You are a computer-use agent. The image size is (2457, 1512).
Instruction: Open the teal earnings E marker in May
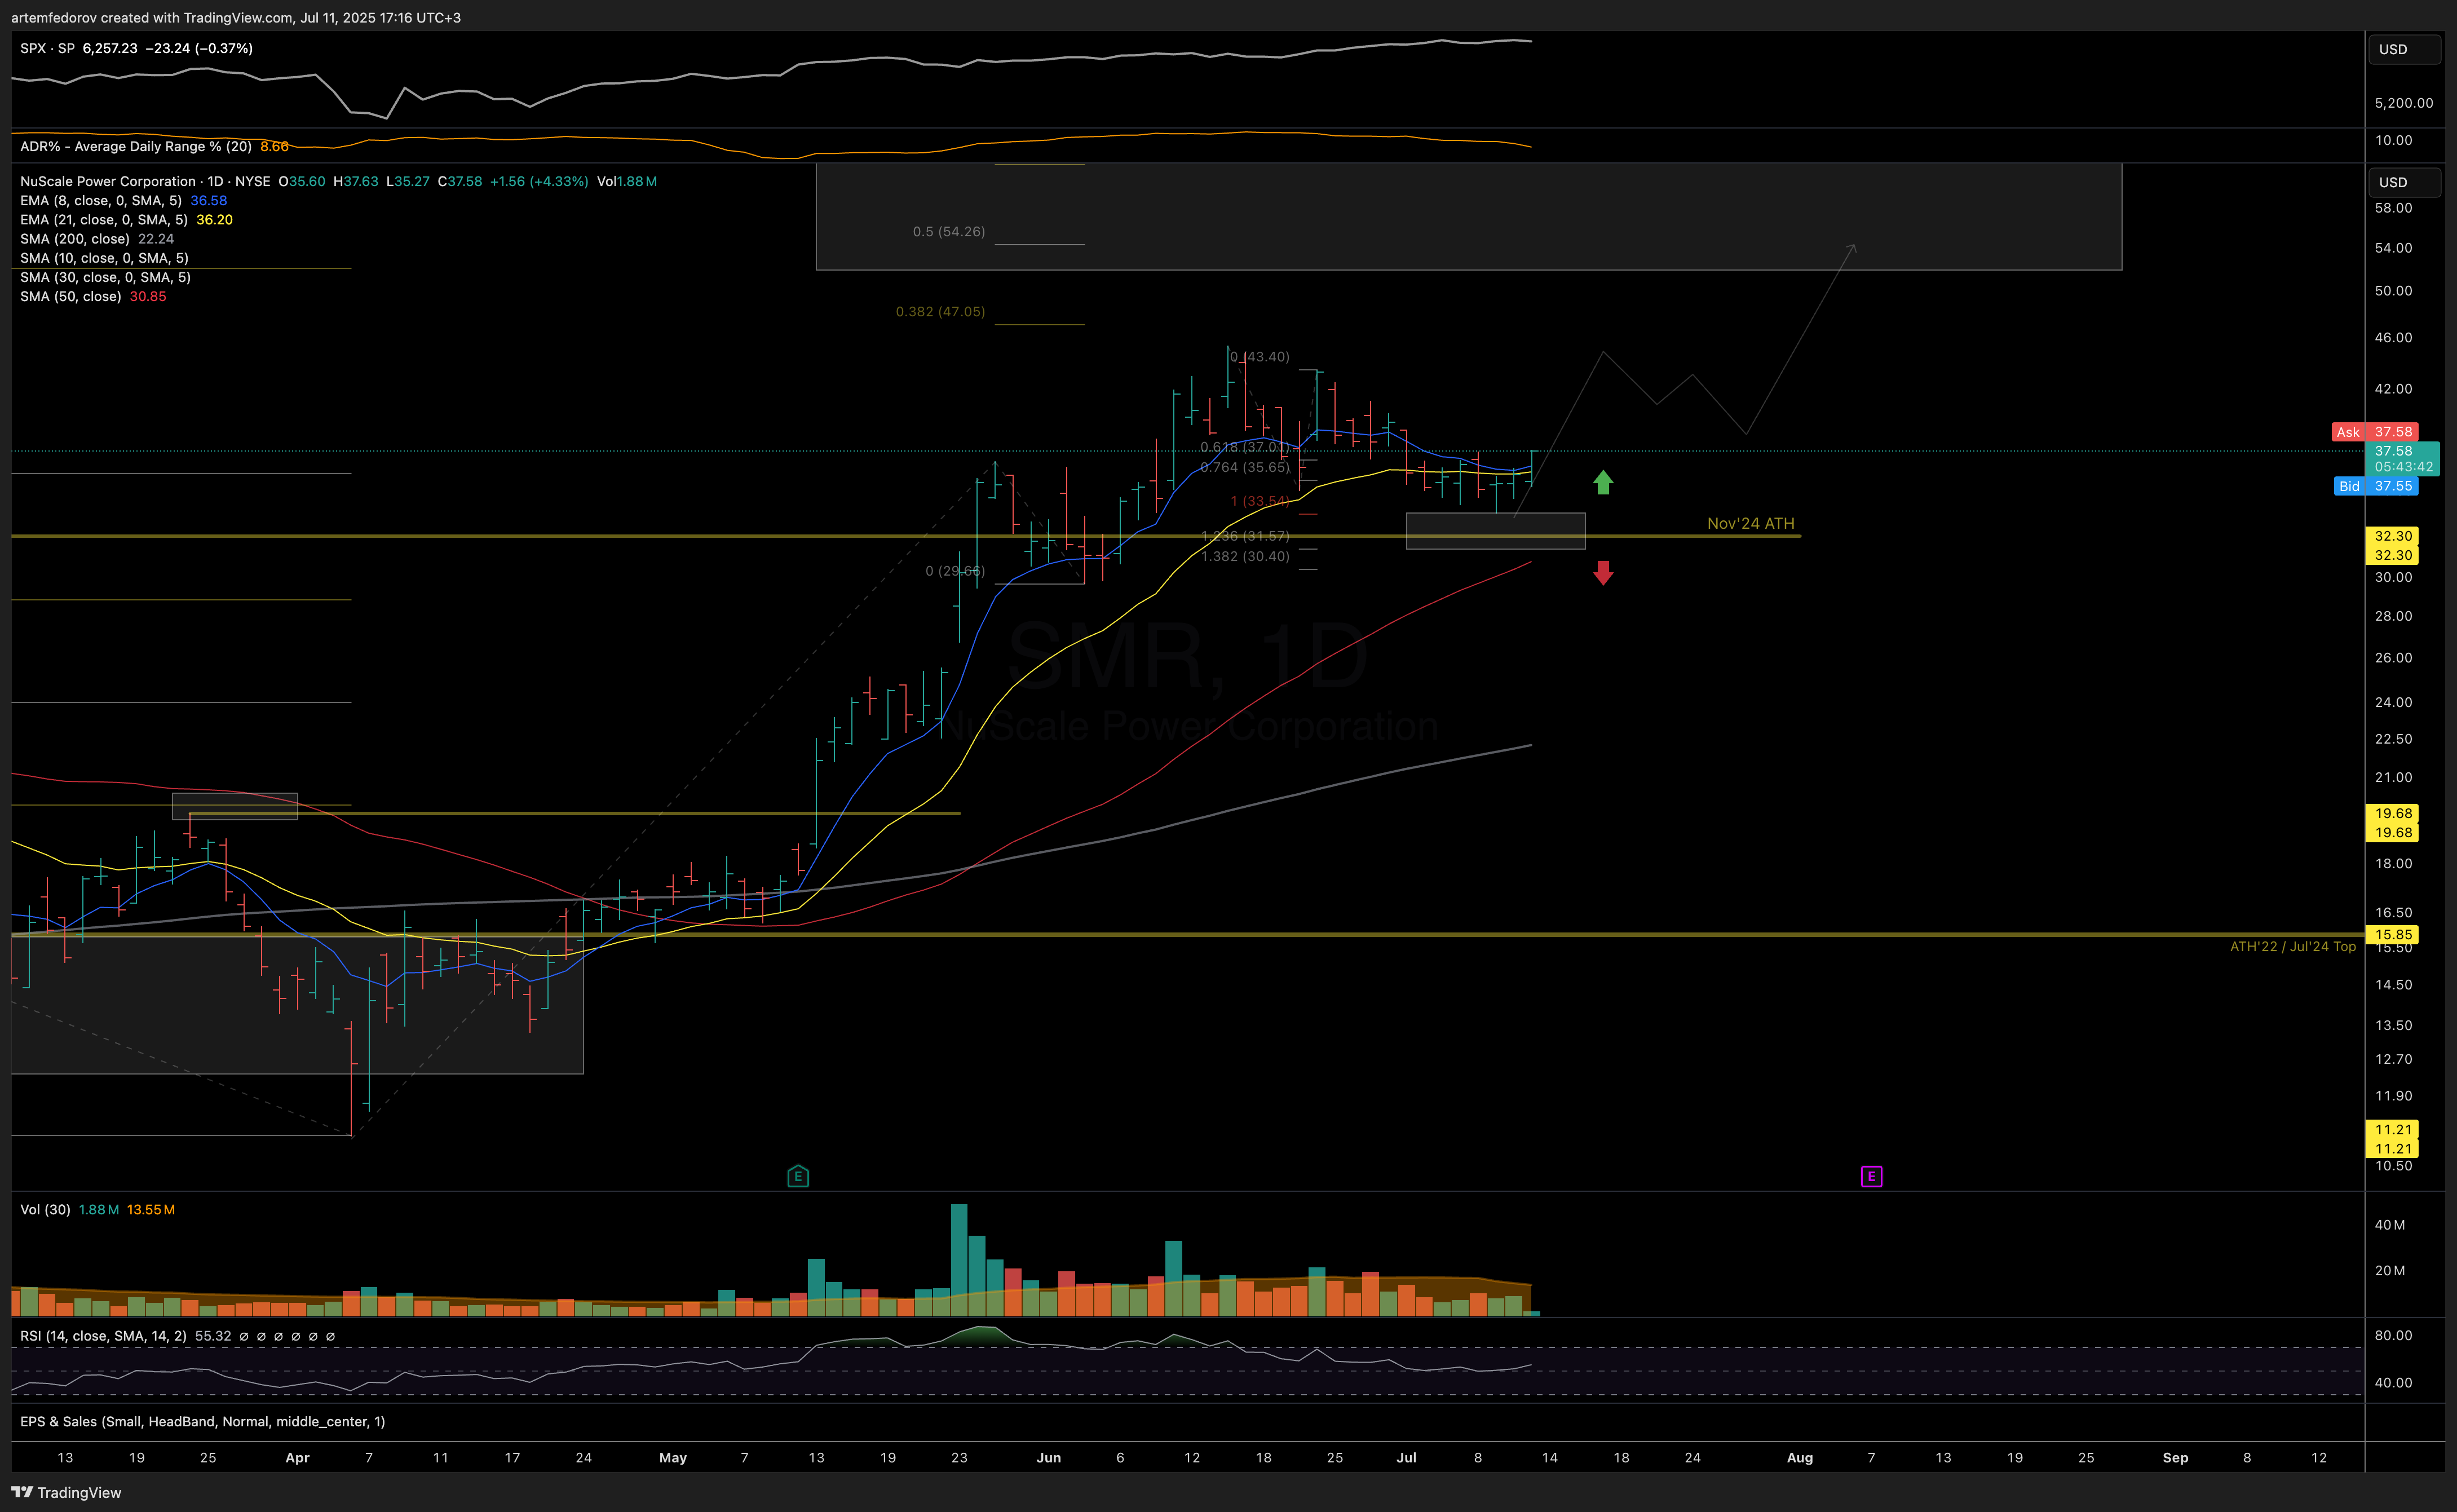(x=798, y=1176)
